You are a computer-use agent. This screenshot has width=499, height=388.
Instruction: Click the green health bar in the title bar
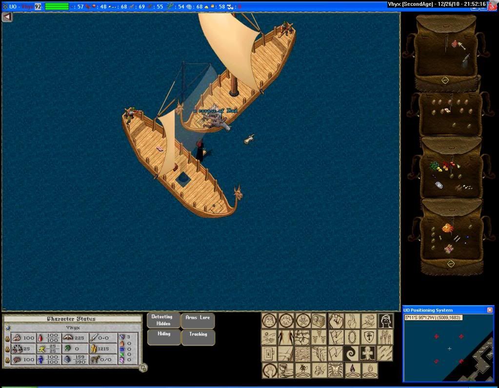coord(57,6)
